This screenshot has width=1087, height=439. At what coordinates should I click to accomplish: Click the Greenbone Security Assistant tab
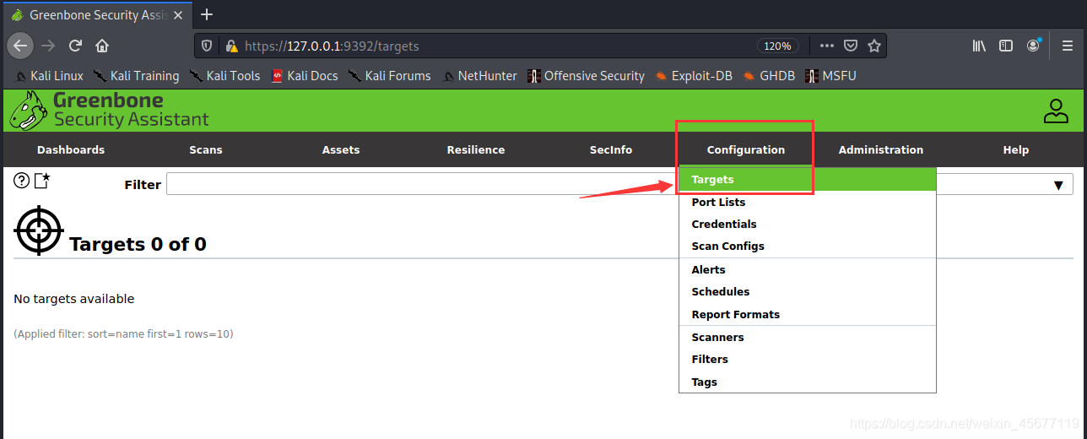(x=97, y=14)
